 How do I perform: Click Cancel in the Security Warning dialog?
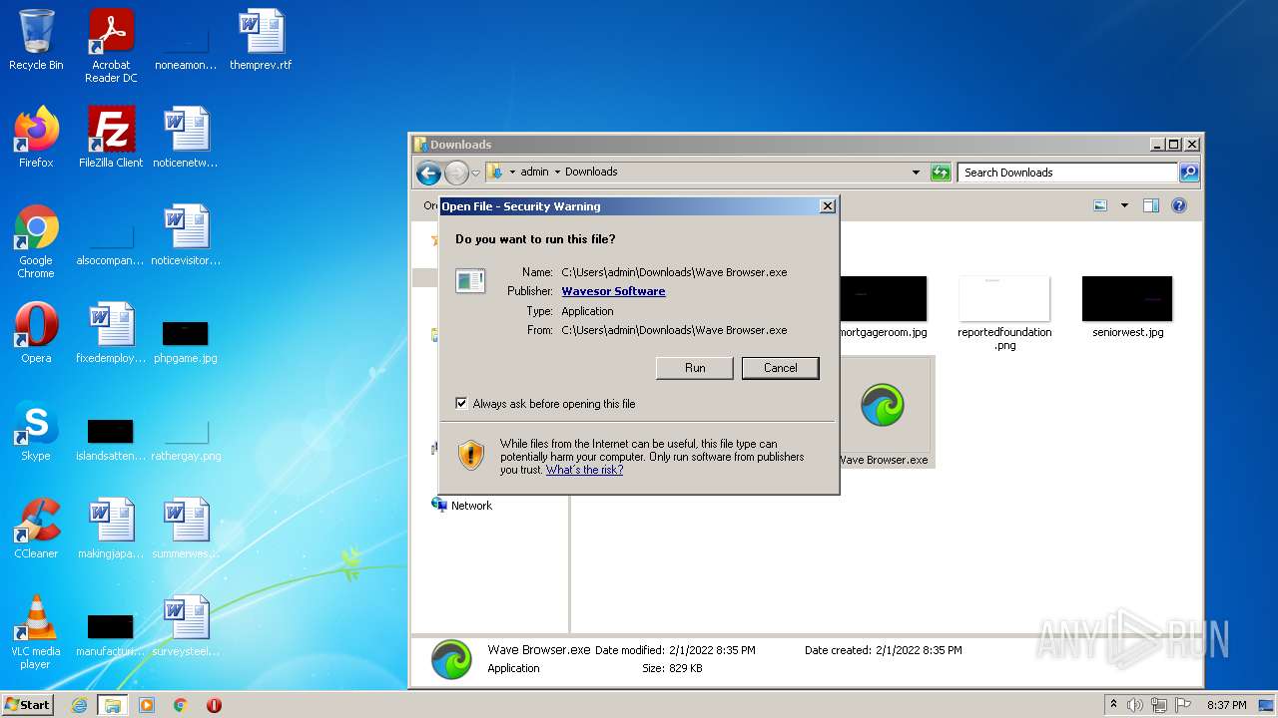(x=781, y=368)
